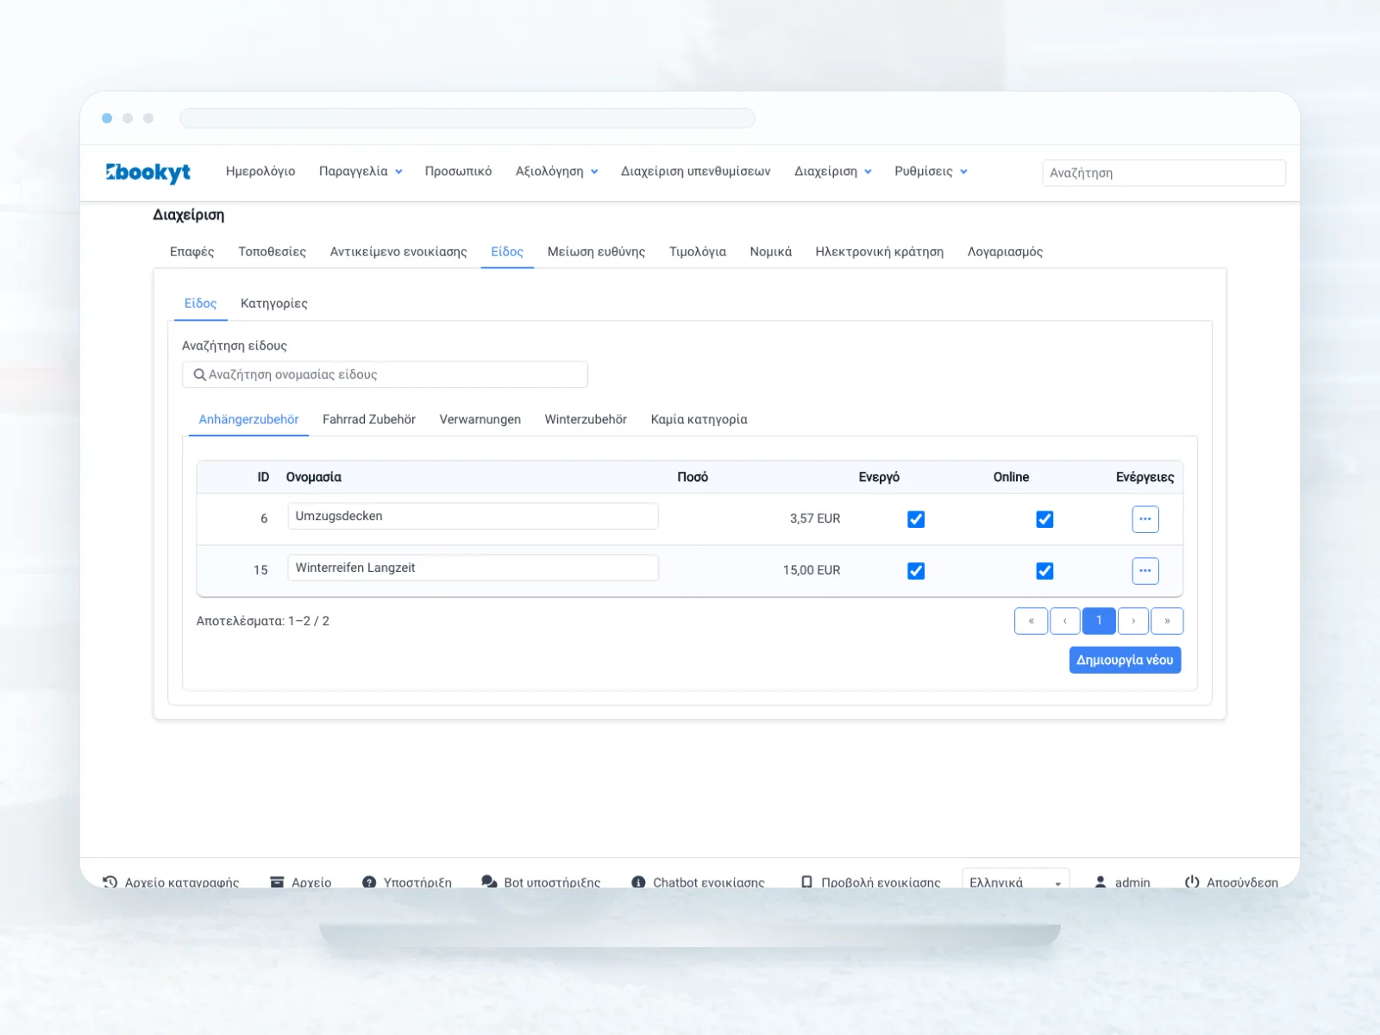Open the Καμία κατηγορία tab
The height and width of the screenshot is (1035, 1380).
699,419
